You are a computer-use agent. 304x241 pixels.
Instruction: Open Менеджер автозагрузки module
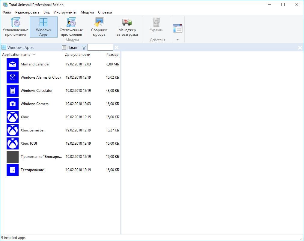coord(127,27)
